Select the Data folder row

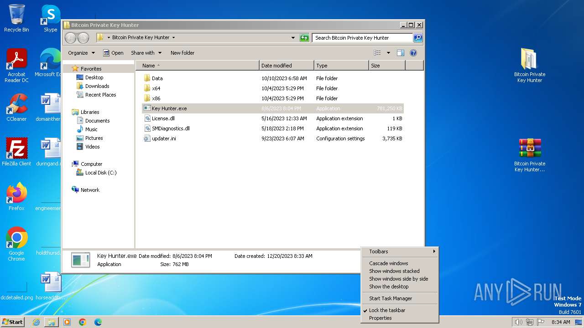tap(273, 78)
